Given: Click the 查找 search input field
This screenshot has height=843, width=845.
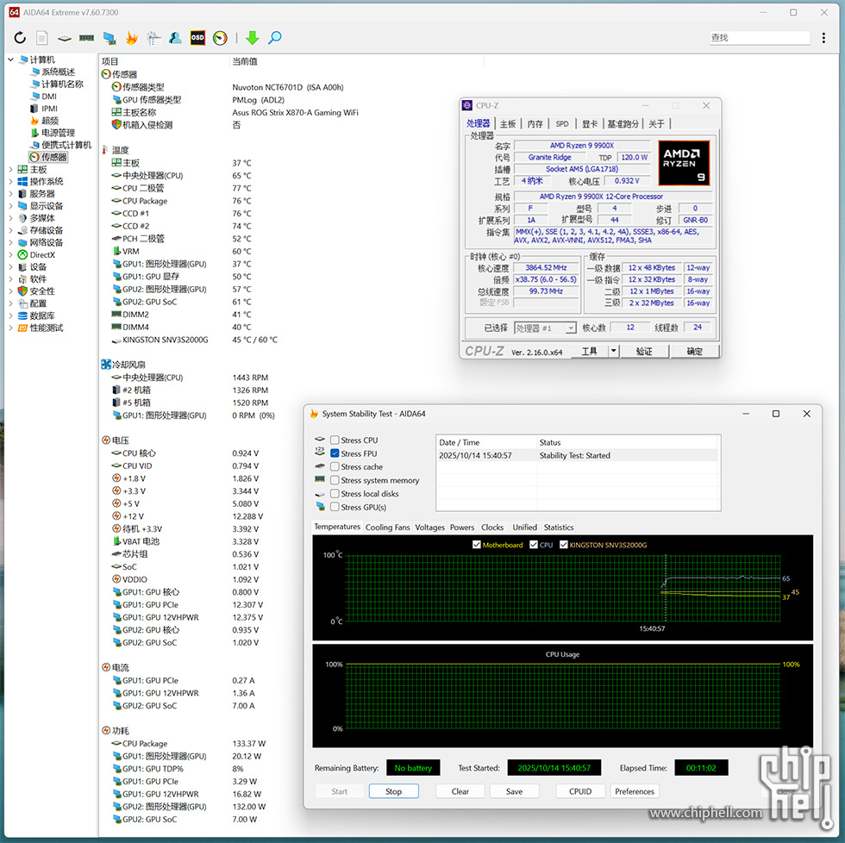Looking at the screenshot, I should [x=759, y=38].
